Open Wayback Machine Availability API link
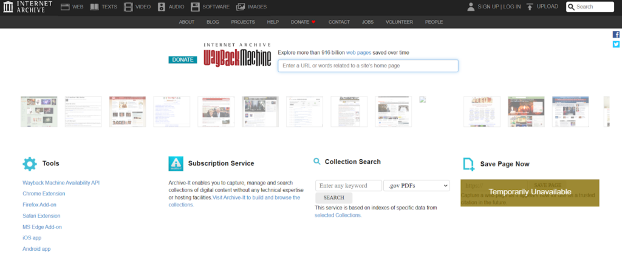 point(61,183)
